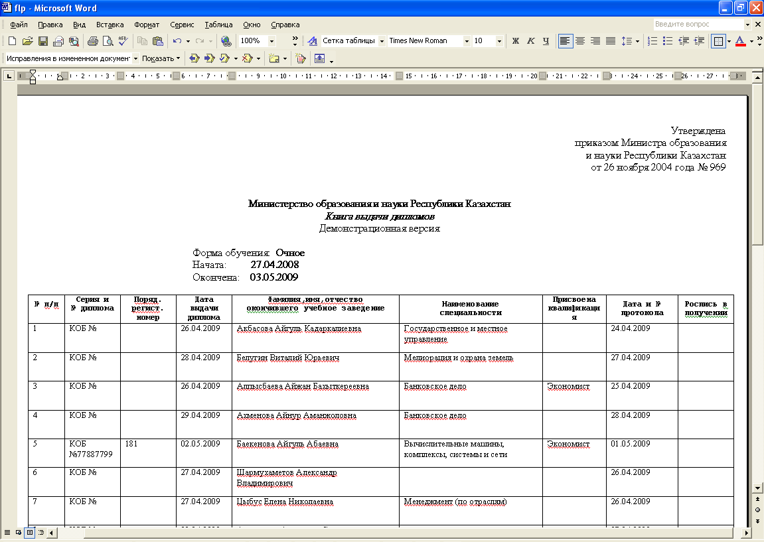The image size is (764, 542).
Task: Click the table cell with Белугин Виталий Юрьевич
Action: tap(315, 366)
